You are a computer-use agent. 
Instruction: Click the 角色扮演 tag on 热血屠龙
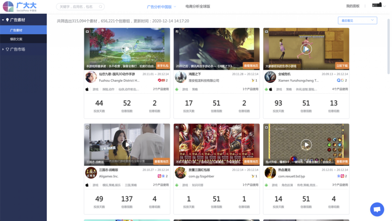point(287,185)
